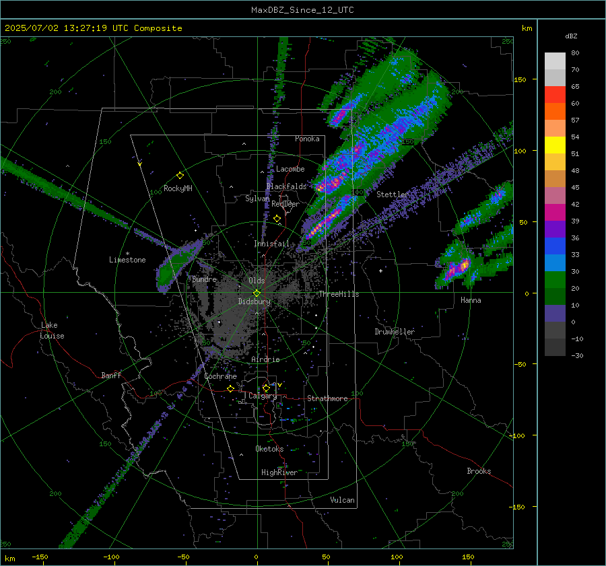Select the bright yellow swatch in the dBZ legend

[555, 145]
